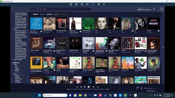175x98 pixels.
Task: Skip to previous track
Action: (81, 87)
